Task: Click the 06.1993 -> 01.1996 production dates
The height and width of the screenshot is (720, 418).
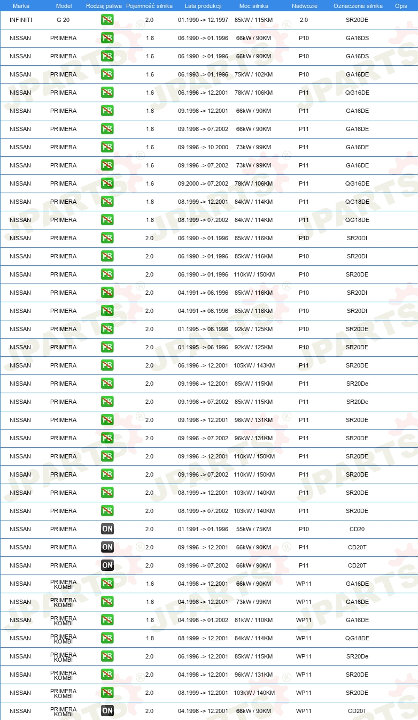Action: (x=203, y=74)
